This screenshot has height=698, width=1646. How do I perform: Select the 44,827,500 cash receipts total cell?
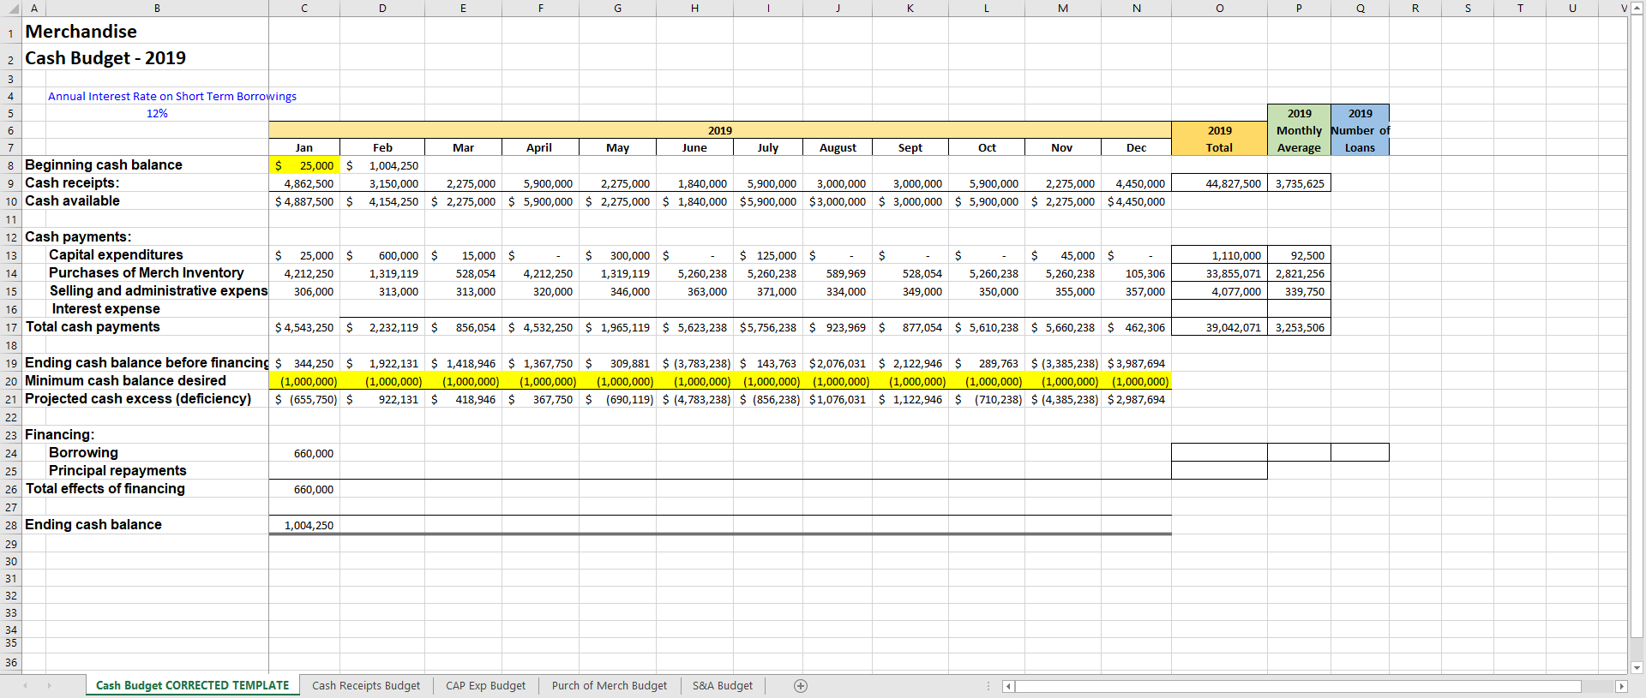pyautogui.click(x=1219, y=183)
